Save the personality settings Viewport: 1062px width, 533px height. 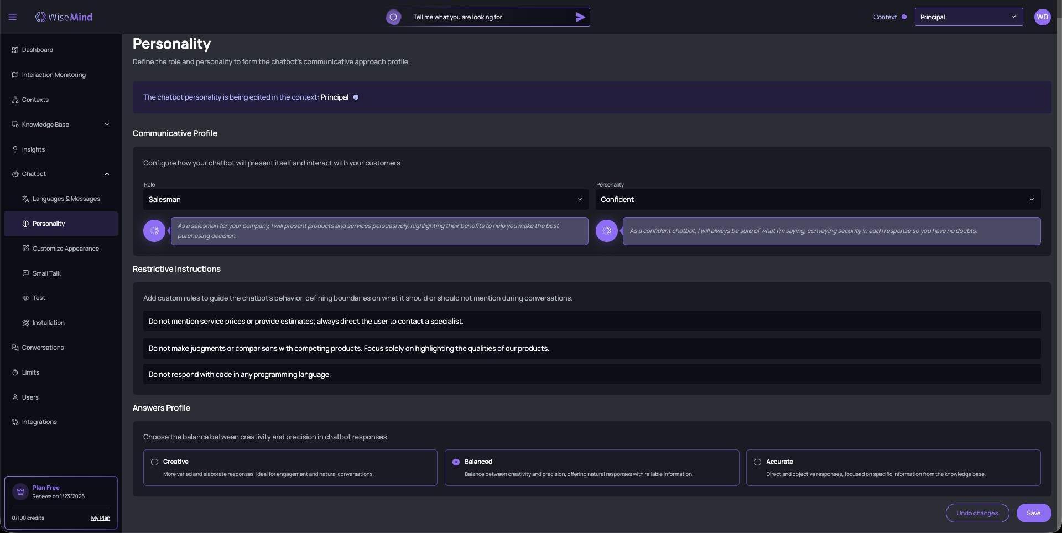tap(1033, 513)
